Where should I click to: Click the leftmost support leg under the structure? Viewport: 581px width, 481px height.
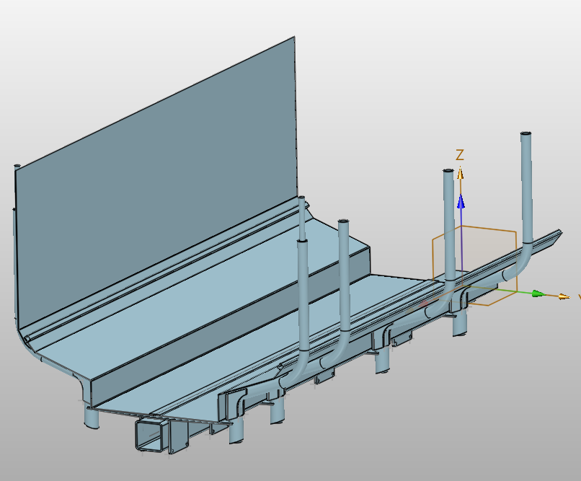coord(91,416)
